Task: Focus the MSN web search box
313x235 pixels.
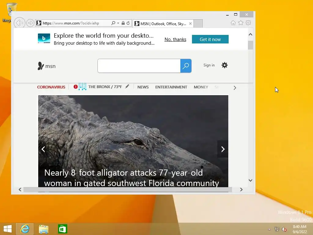Action: (x=139, y=66)
